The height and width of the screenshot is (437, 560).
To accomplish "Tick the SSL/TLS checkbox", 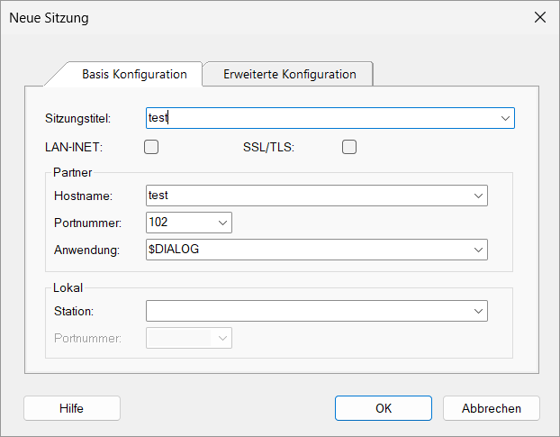I will pos(349,147).
